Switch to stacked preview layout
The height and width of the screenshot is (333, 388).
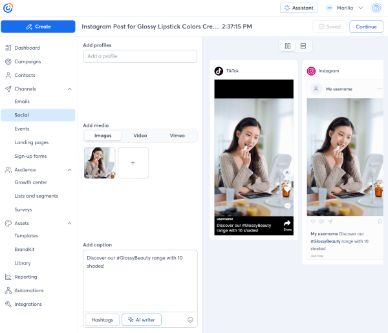303,46
